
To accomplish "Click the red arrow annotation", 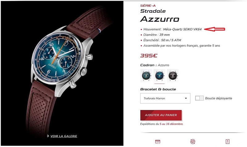I will tap(214, 29).
